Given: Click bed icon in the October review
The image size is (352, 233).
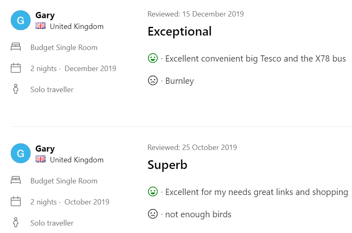Looking at the screenshot, I should 16,181.
